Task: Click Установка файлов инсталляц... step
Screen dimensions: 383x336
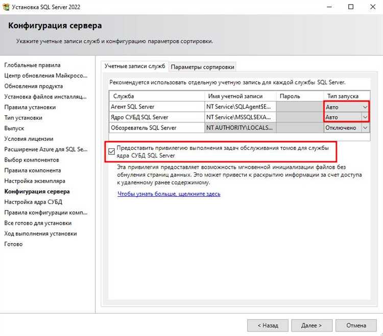Action: pos(45,96)
